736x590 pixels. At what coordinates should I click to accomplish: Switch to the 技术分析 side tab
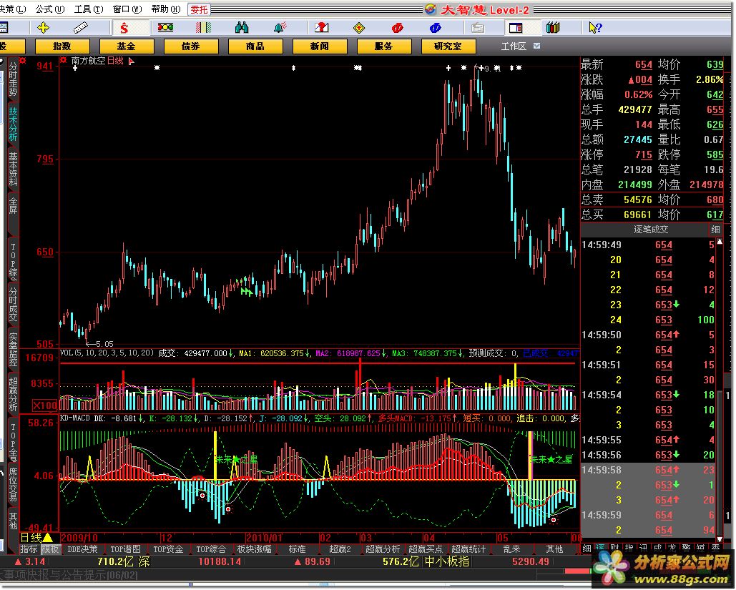coord(13,124)
